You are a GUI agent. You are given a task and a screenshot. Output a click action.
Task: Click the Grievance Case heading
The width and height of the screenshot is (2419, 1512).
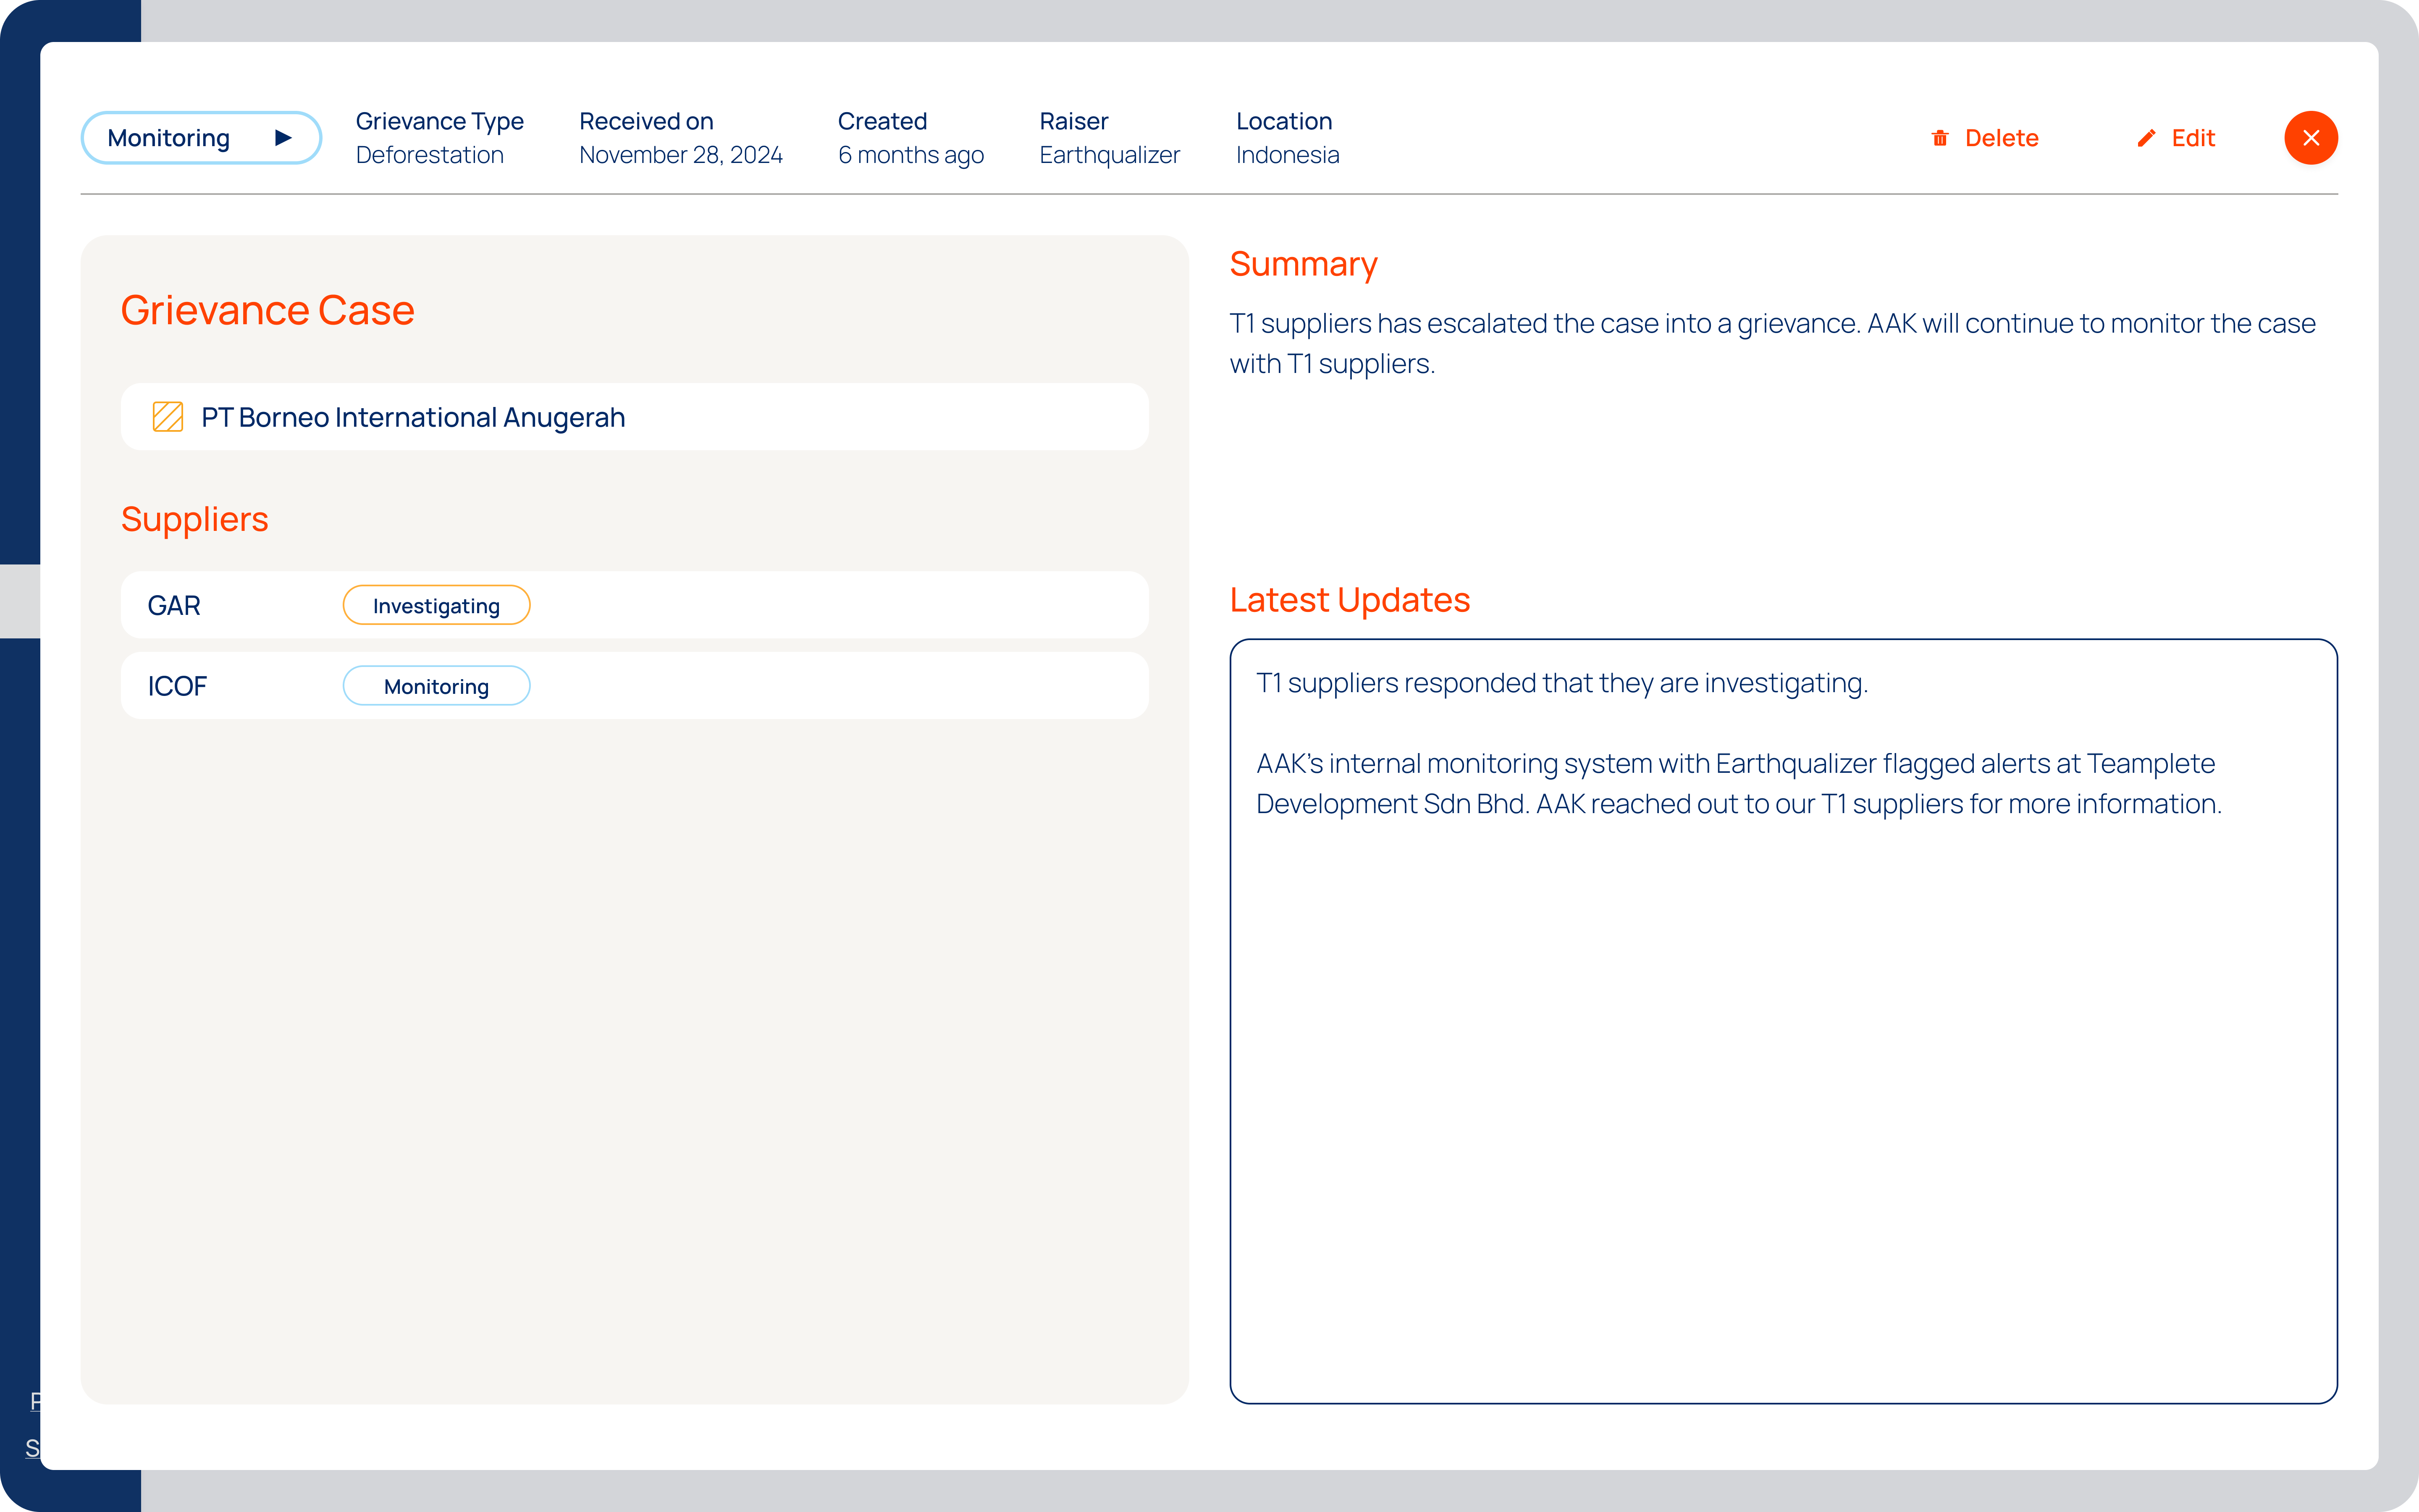pos(267,310)
